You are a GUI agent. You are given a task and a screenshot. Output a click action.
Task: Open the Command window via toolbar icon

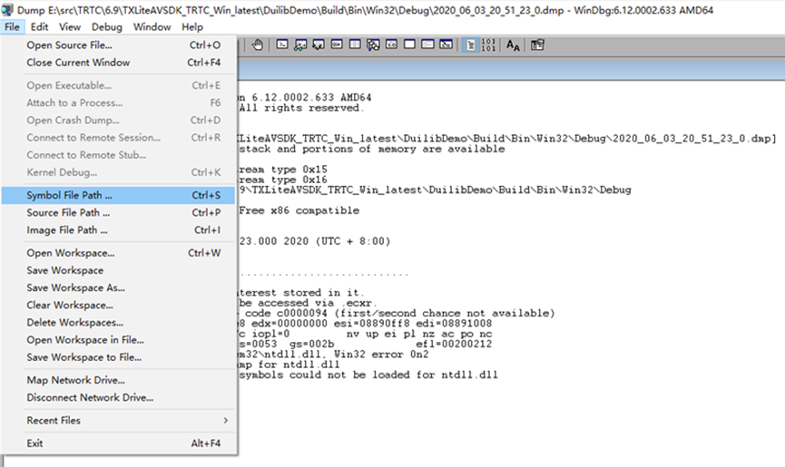pos(282,45)
